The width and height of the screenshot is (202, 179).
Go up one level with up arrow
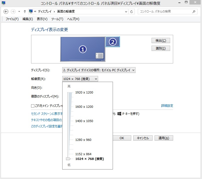[x=25, y=12]
